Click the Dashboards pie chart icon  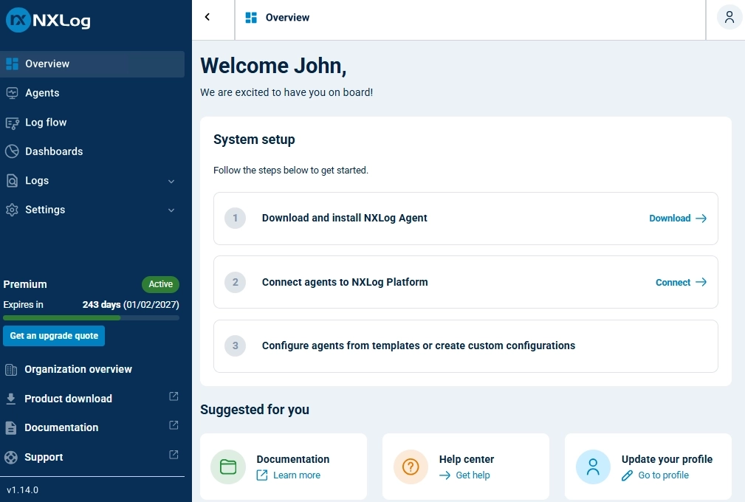point(12,151)
